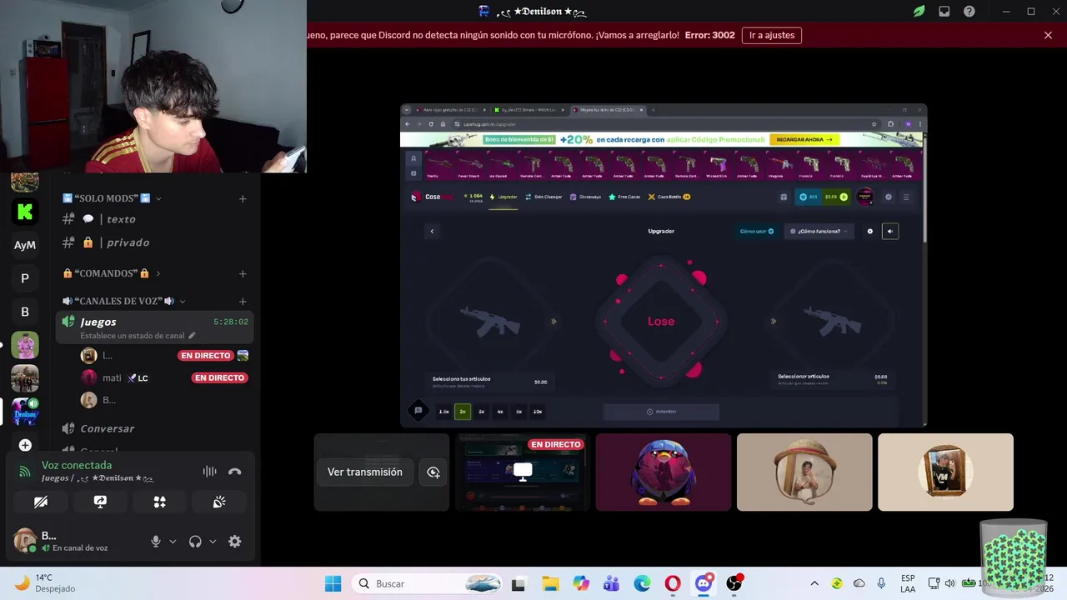Select the 3x multiplier

coord(481,412)
